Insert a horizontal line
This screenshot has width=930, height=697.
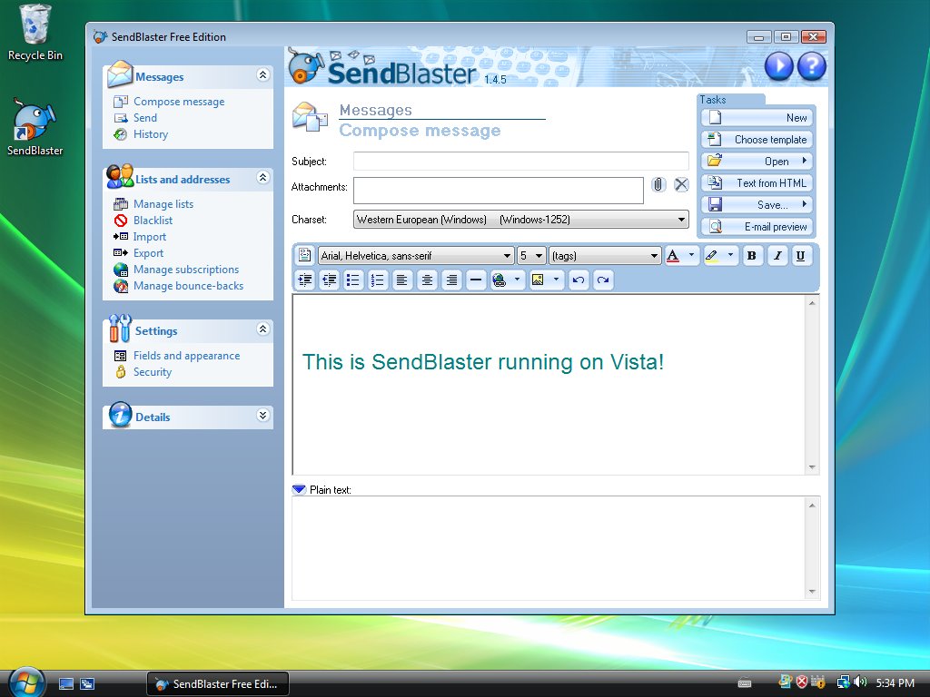pos(476,280)
